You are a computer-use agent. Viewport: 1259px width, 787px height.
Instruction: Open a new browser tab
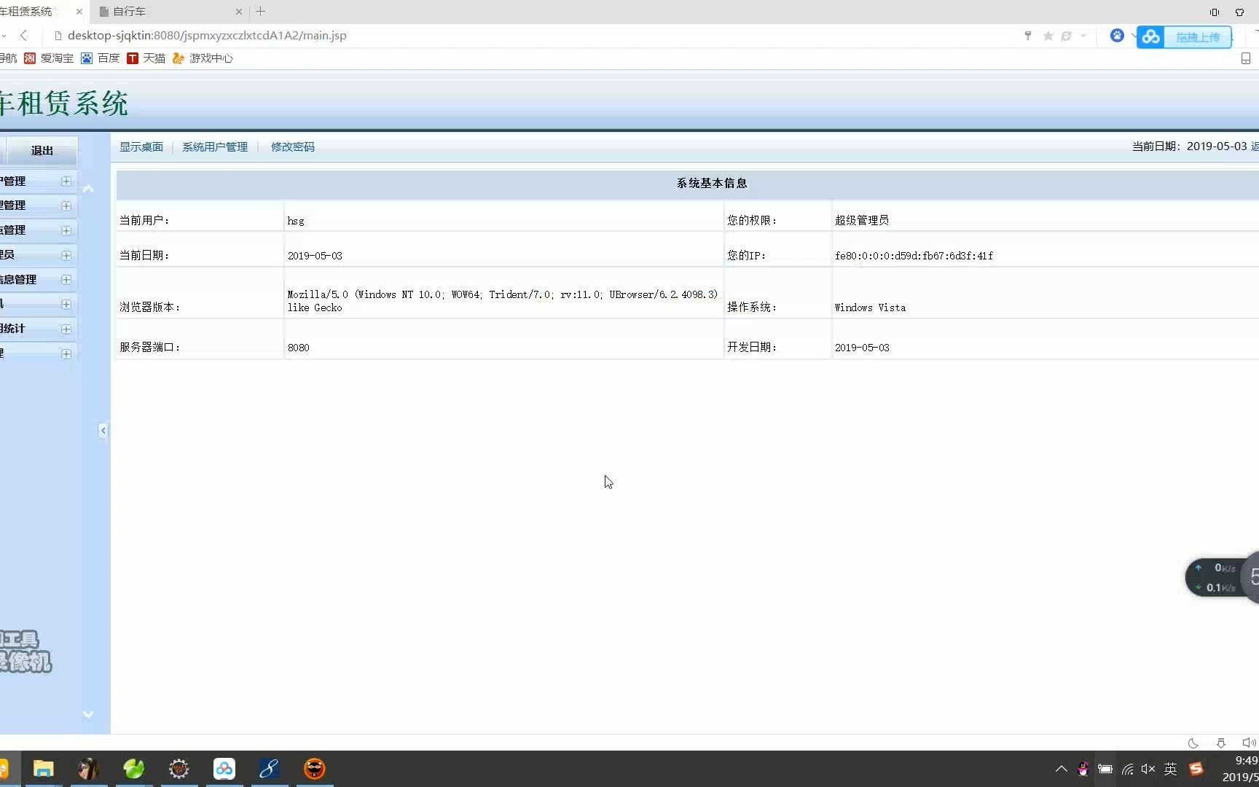pos(260,12)
